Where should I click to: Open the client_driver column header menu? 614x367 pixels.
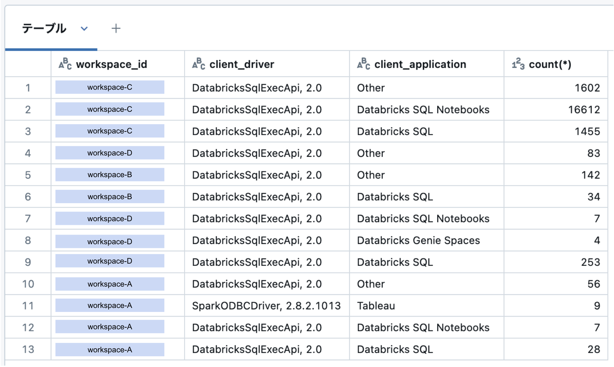click(x=241, y=64)
